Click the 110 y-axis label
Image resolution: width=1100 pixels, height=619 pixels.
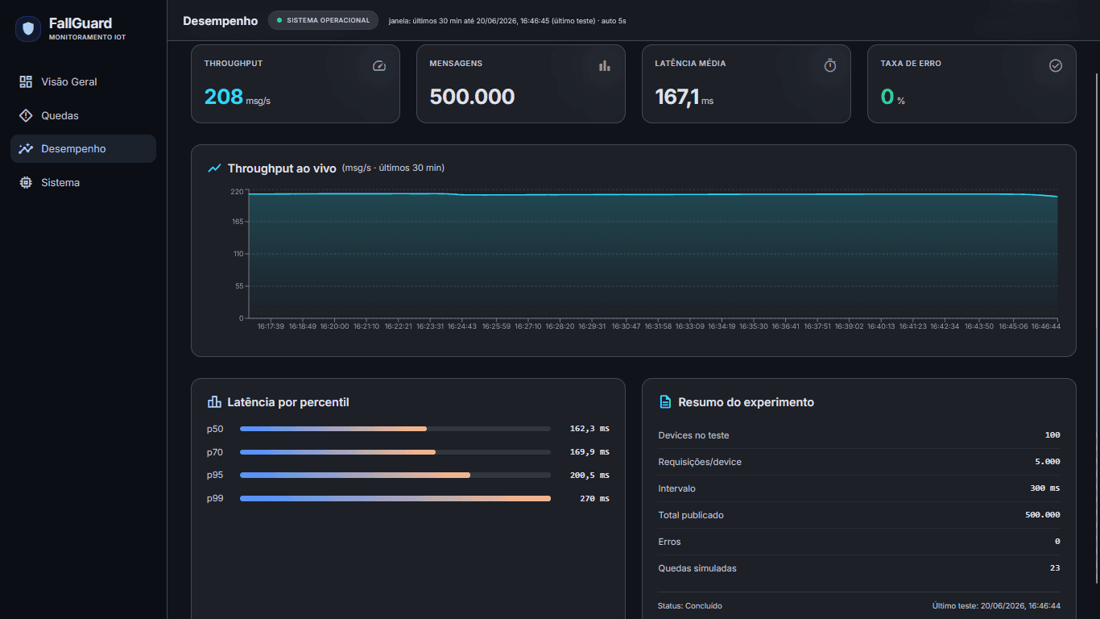237,254
